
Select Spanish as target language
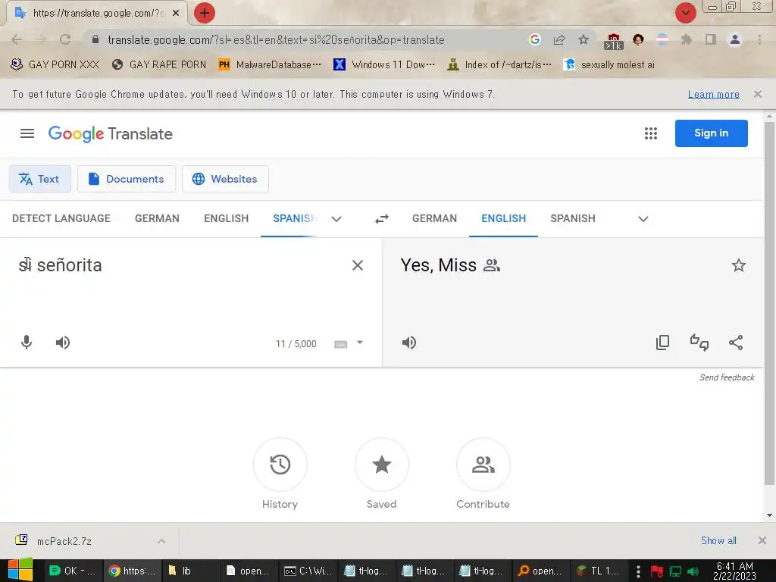(573, 218)
